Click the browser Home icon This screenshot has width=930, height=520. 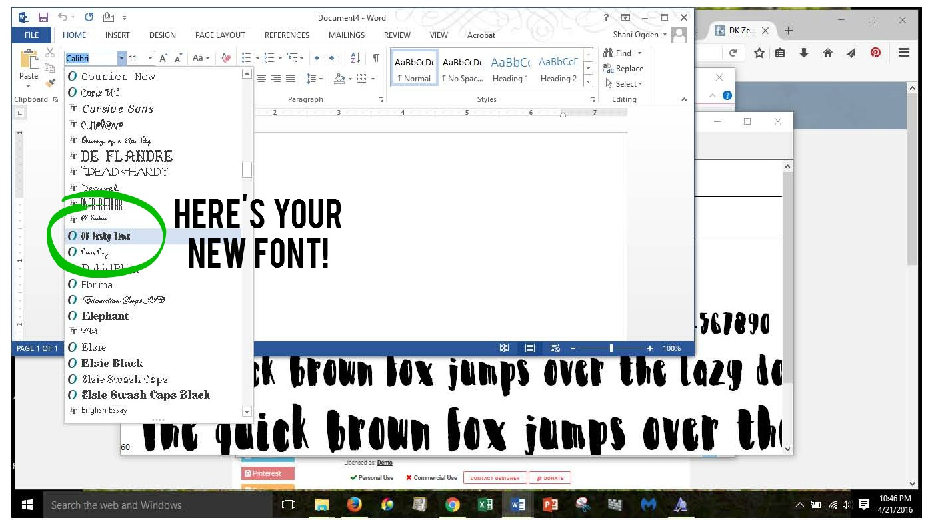click(828, 53)
